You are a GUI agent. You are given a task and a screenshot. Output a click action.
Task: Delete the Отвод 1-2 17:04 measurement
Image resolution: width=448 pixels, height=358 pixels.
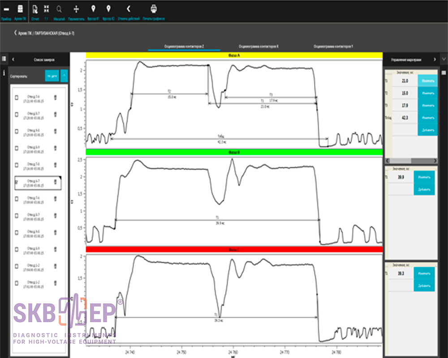[55, 266]
